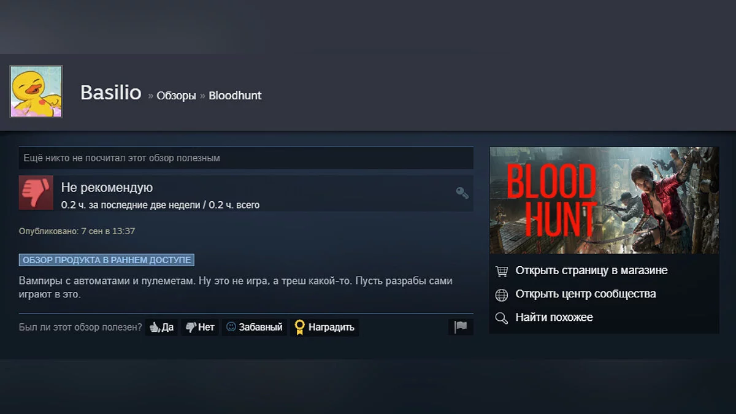Click the Обзор продукта в раннем доступе tag
736x414 pixels.
[x=107, y=260]
